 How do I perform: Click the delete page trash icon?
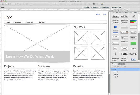[125, 66]
